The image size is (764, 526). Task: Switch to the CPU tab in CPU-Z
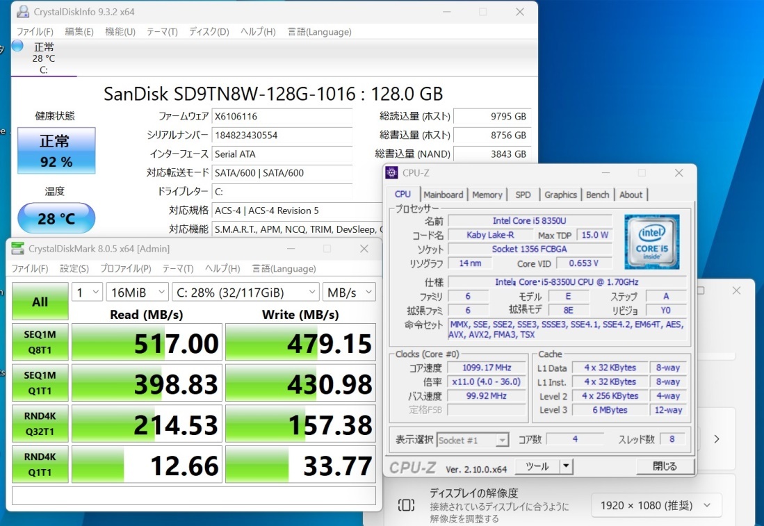tap(403, 194)
